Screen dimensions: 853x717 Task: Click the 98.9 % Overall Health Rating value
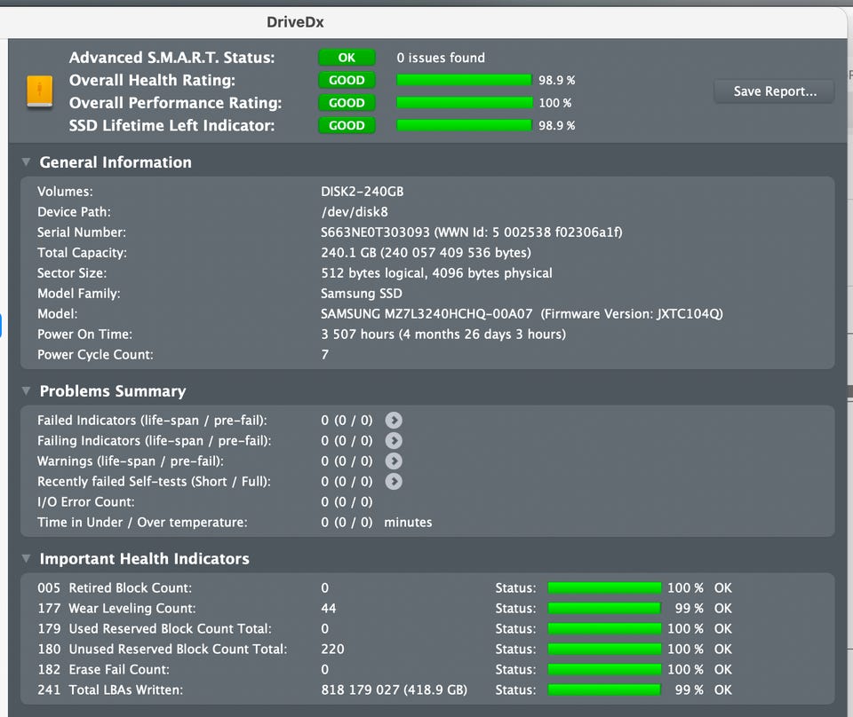tap(556, 81)
